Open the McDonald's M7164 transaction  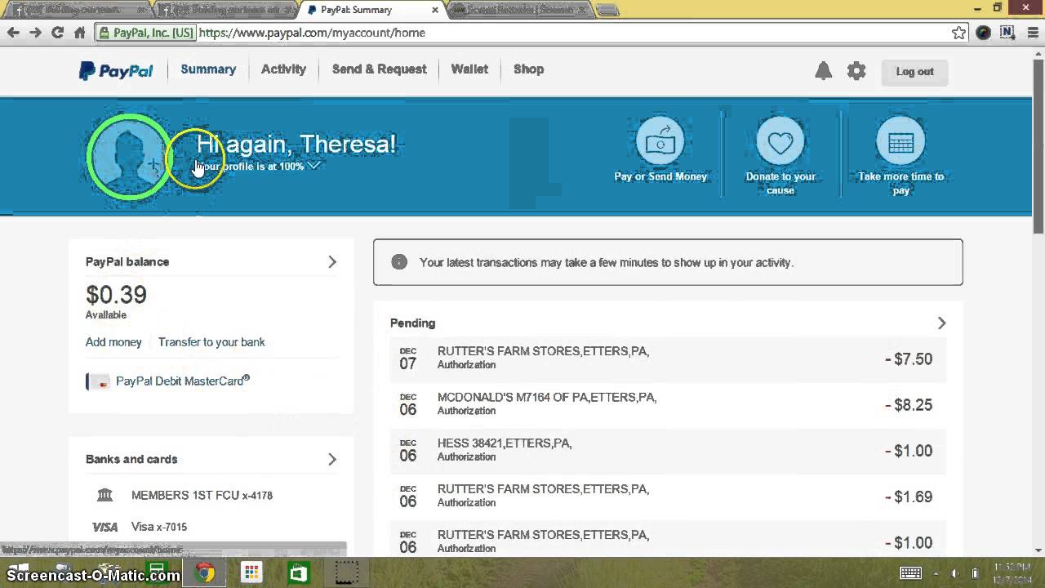tap(668, 405)
